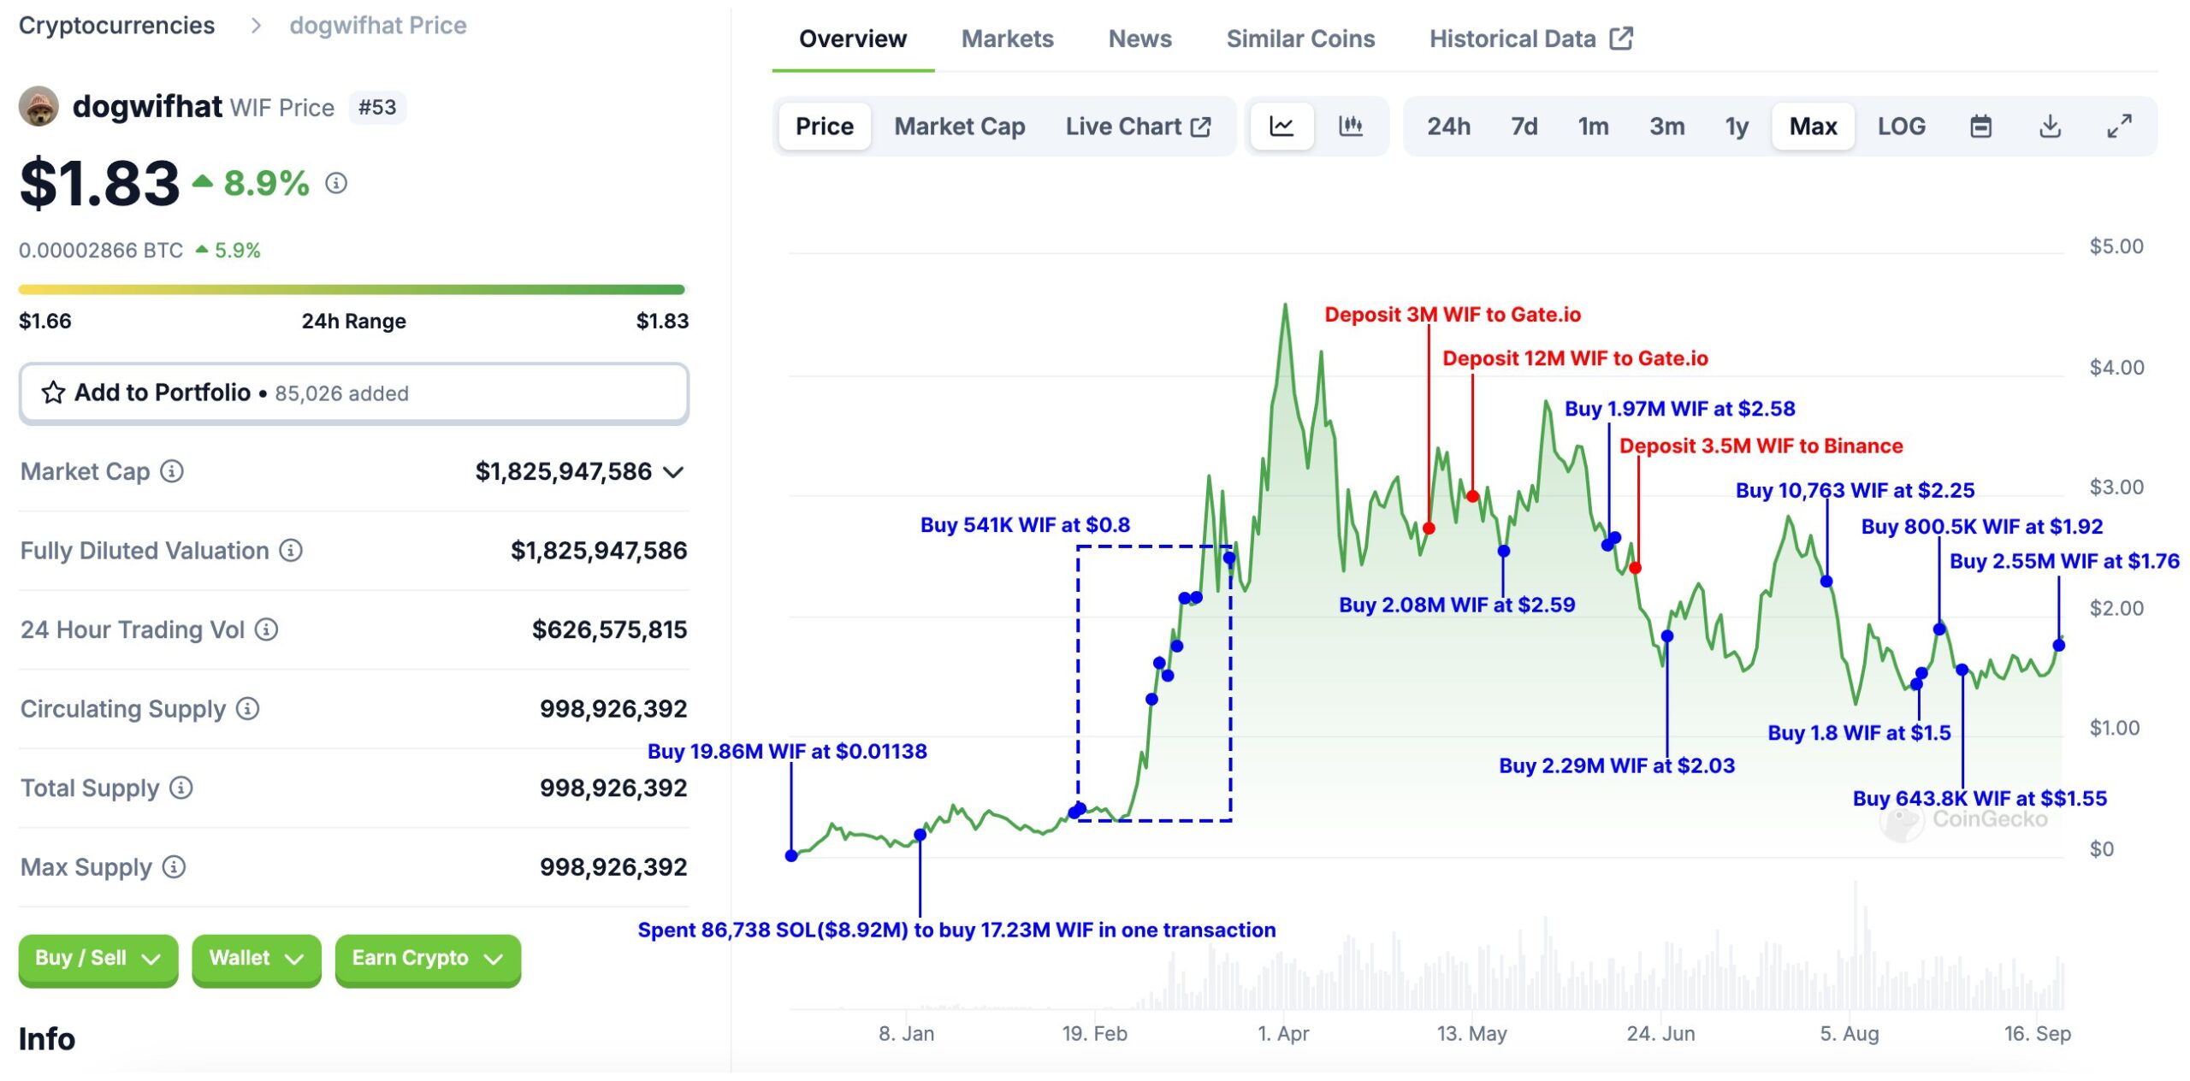Set chart range to 7d
Screen dimensions: 2190x1081
pyautogui.click(x=1524, y=127)
